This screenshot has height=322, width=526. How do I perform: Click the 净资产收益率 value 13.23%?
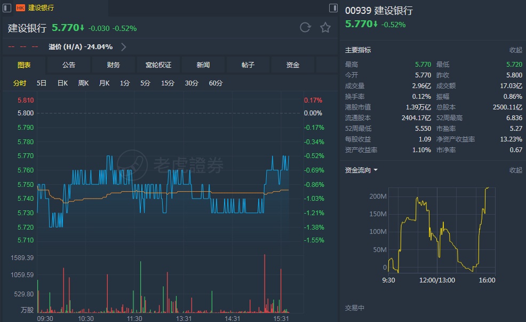[x=511, y=139]
